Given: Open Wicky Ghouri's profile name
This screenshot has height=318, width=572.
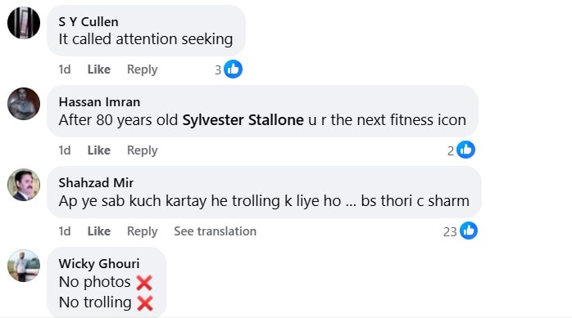Looking at the screenshot, I should 99,263.
